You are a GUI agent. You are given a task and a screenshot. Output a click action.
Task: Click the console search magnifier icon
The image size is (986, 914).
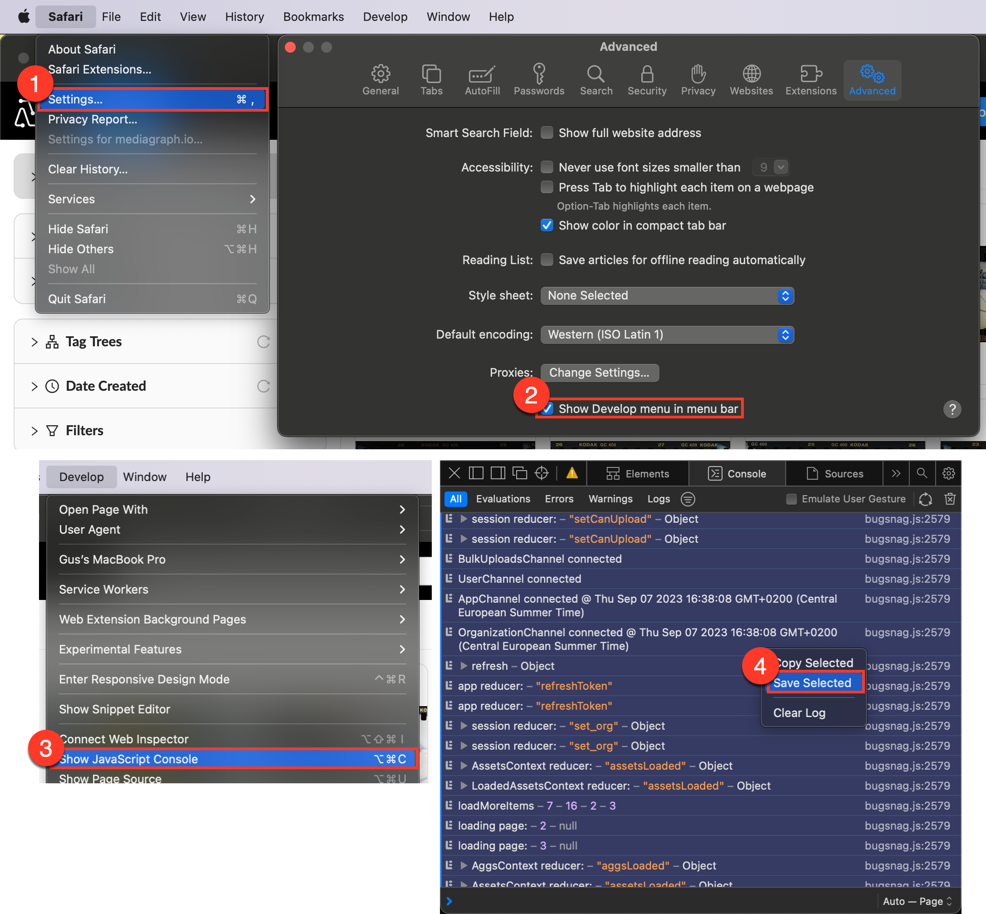[921, 473]
